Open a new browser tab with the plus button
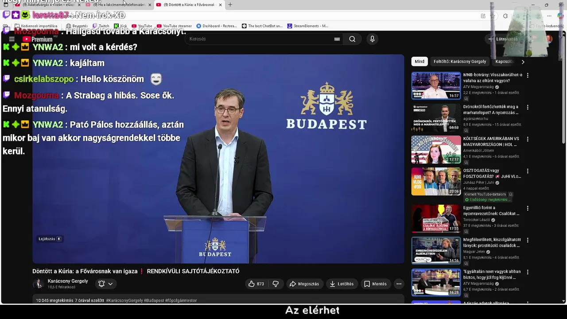 [x=230, y=5]
